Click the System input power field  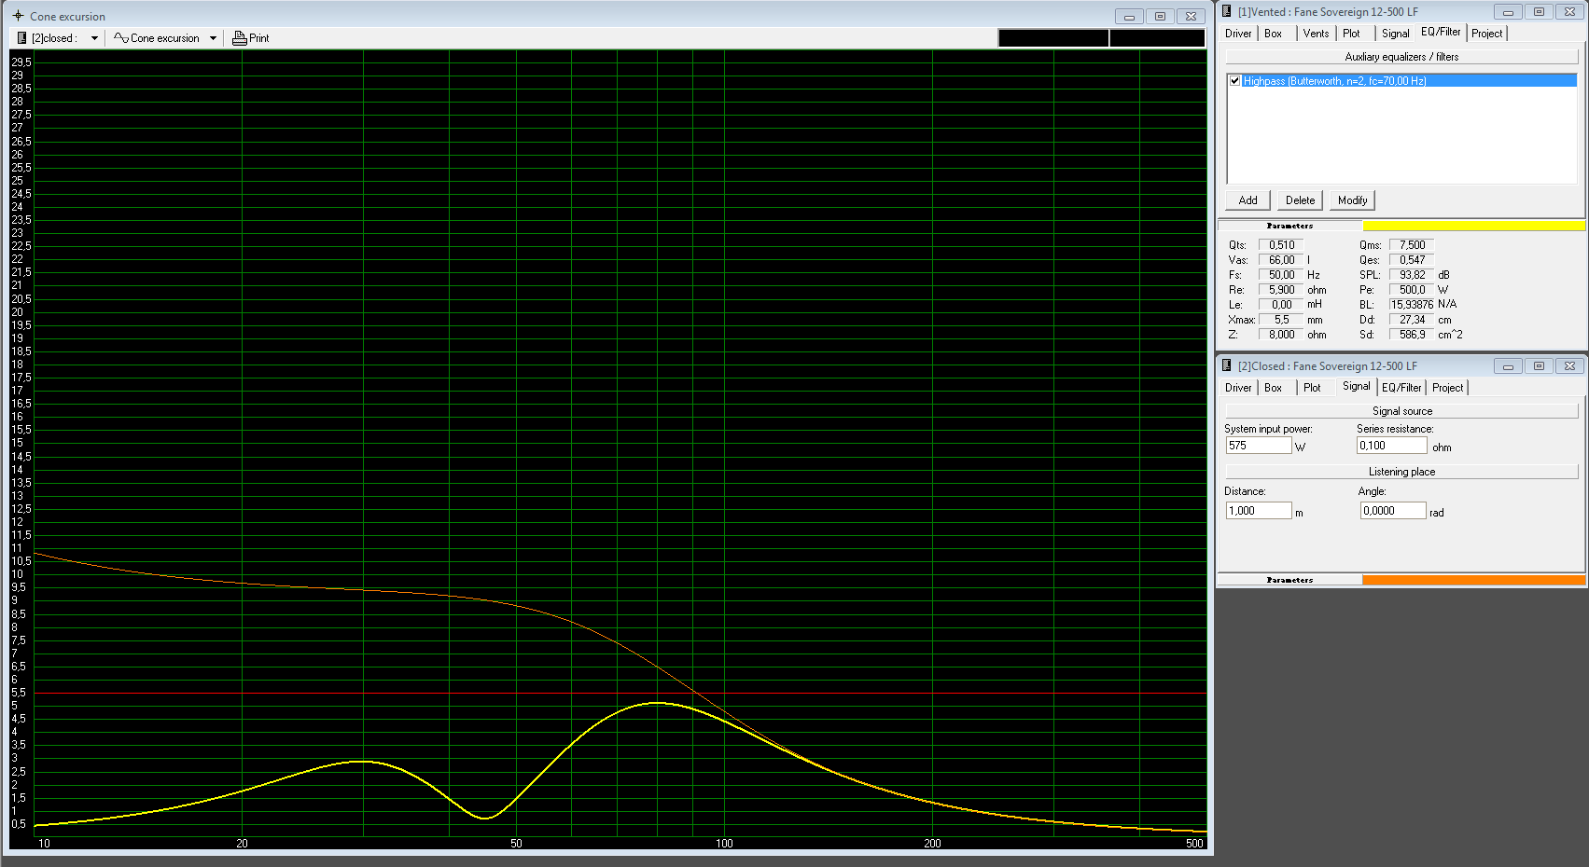1258,446
